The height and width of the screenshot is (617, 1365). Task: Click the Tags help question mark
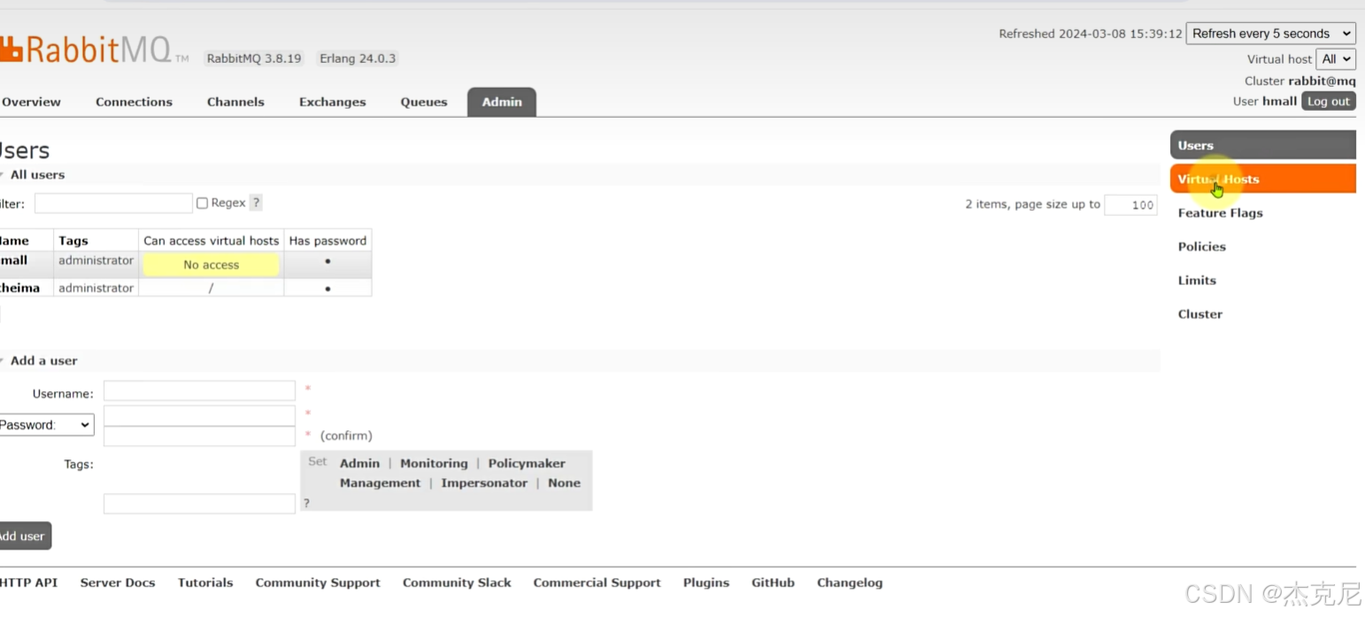pyautogui.click(x=306, y=503)
